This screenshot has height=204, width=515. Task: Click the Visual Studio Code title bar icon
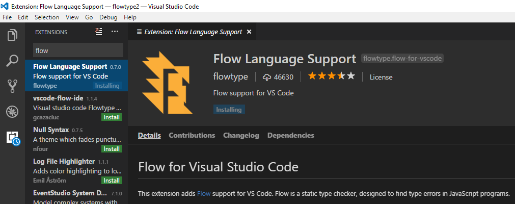point(5,6)
